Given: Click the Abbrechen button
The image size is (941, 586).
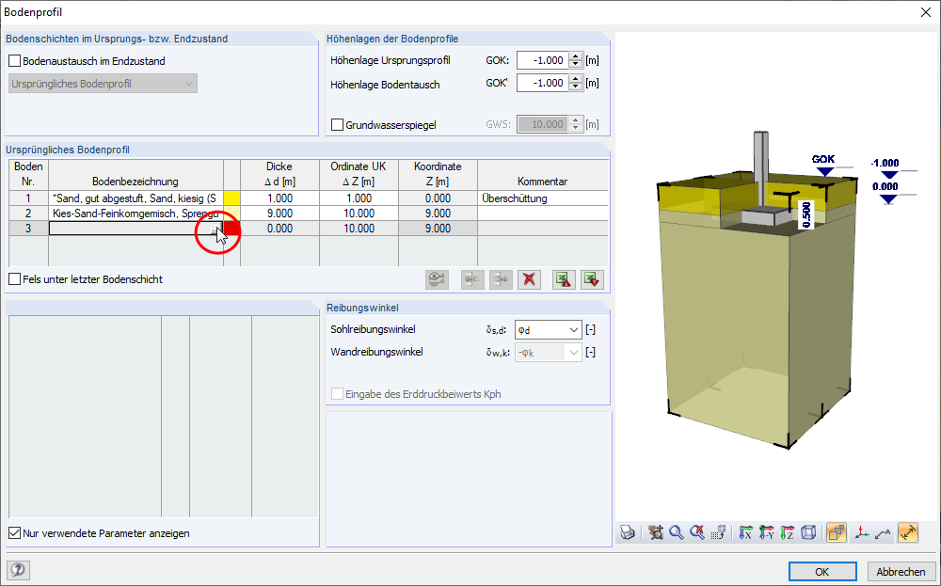Looking at the screenshot, I should [901, 572].
